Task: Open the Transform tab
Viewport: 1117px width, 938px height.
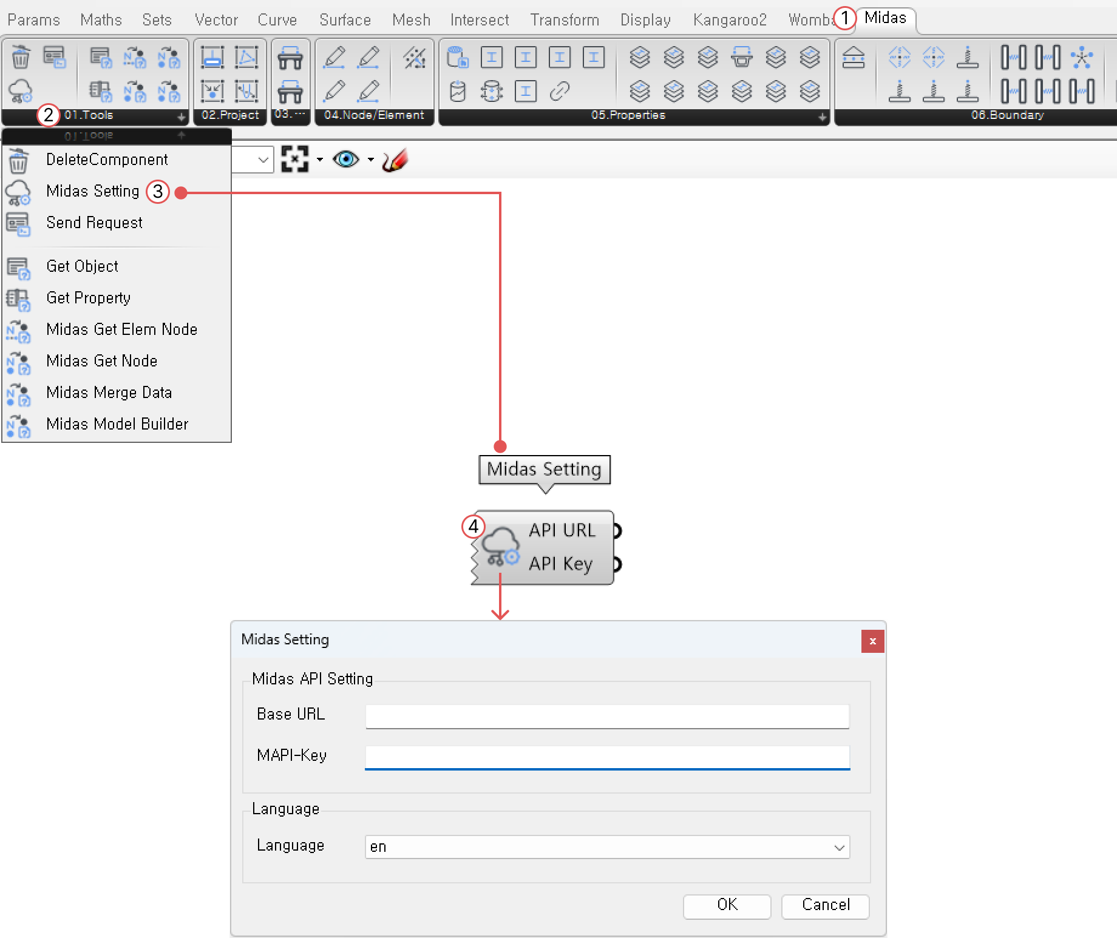Action: (565, 20)
